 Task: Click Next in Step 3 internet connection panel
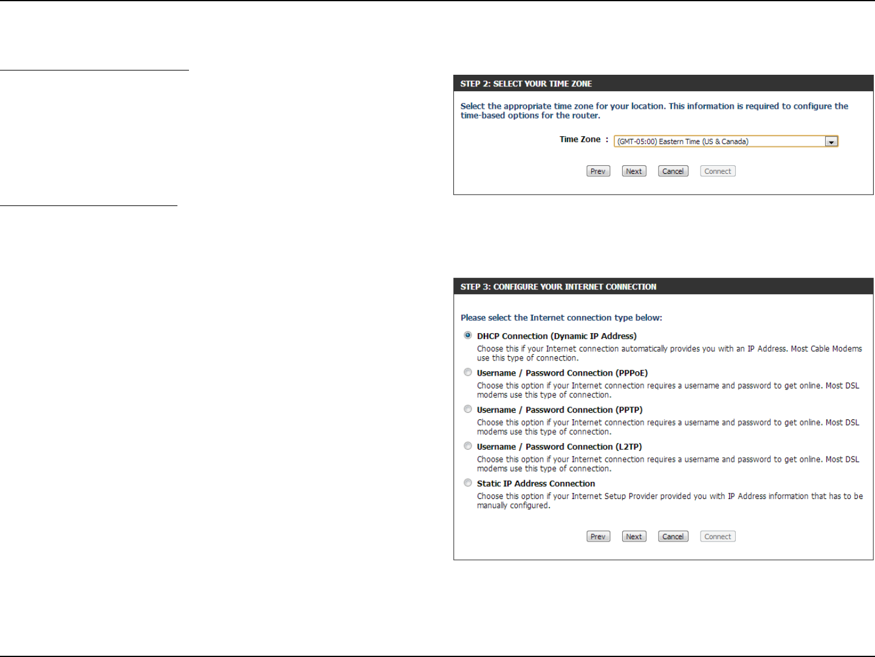(634, 537)
